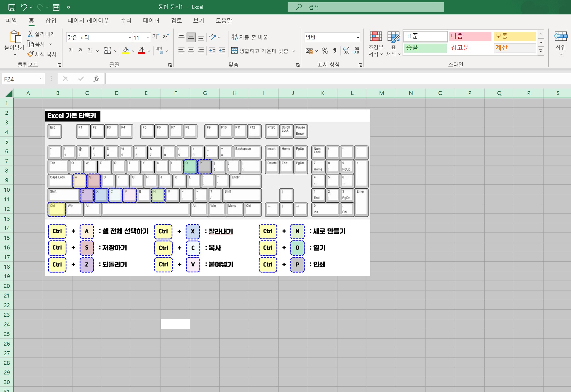This screenshot has width=571, height=392.
Task: Expand the cell styles gallery More arrow
Action: (541, 51)
